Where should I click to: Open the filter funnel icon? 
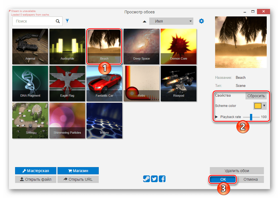[x=67, y=21]
